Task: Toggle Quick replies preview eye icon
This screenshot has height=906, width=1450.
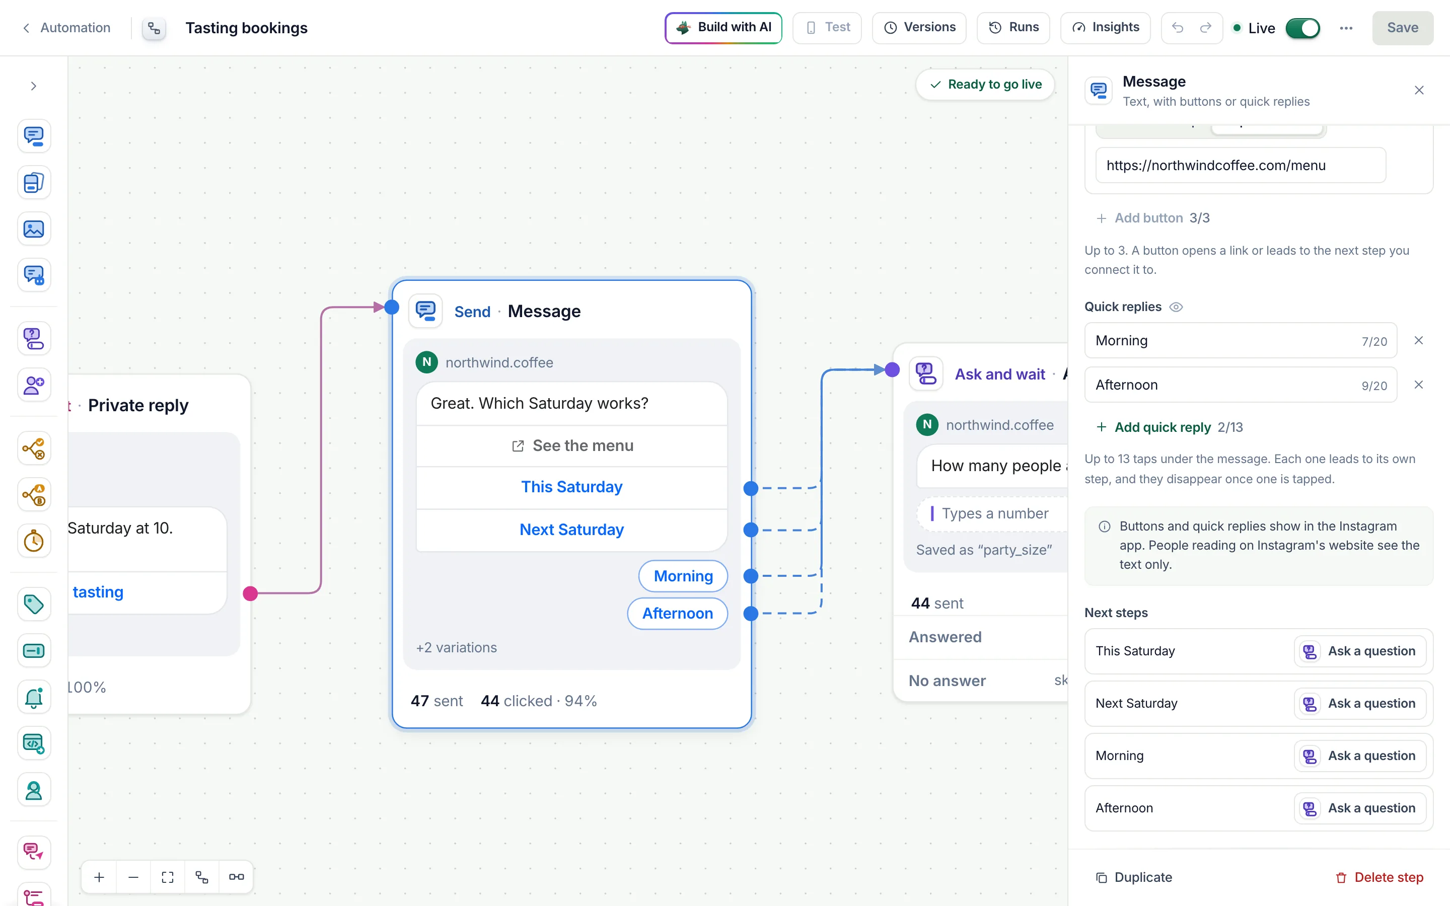Action: tap(1176, 307)
